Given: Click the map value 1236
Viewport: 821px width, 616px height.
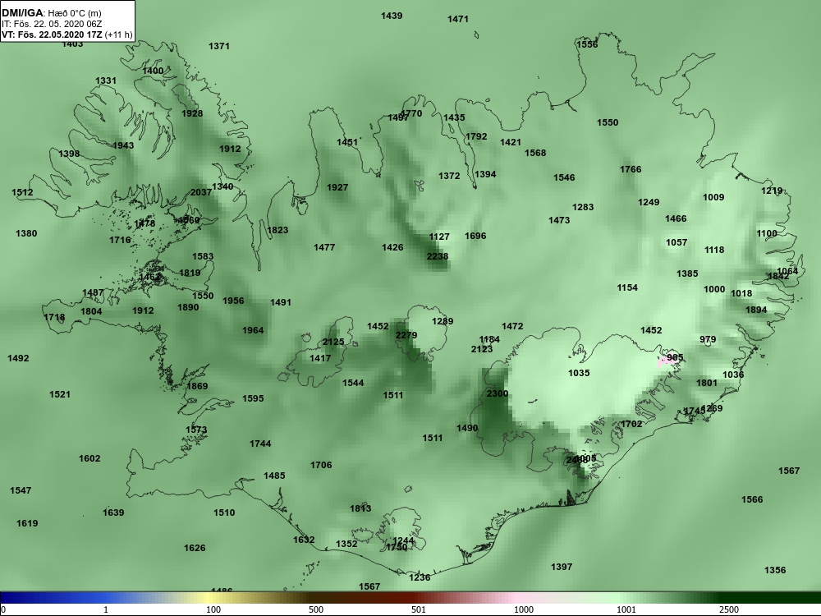Looking at the screenshot, I should 420,577.
